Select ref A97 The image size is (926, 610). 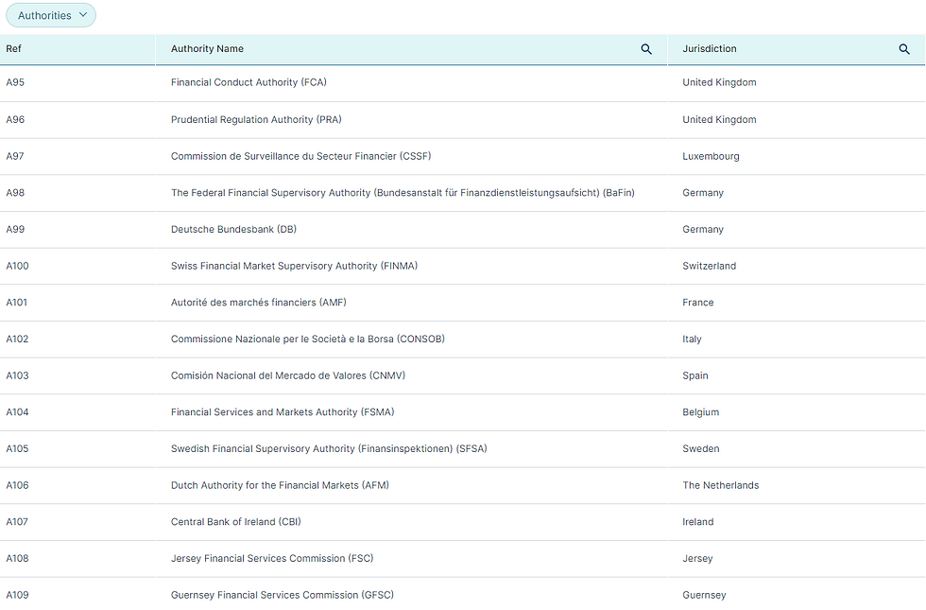tap(15, 156)
